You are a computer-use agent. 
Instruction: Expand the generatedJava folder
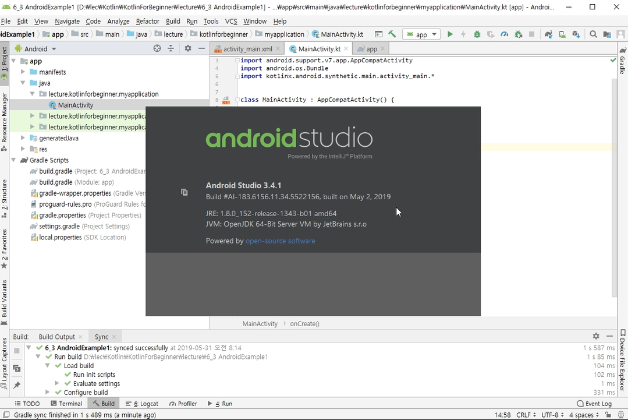point(23,138)
